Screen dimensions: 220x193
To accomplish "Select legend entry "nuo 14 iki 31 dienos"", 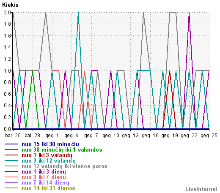I will point(48,188).
